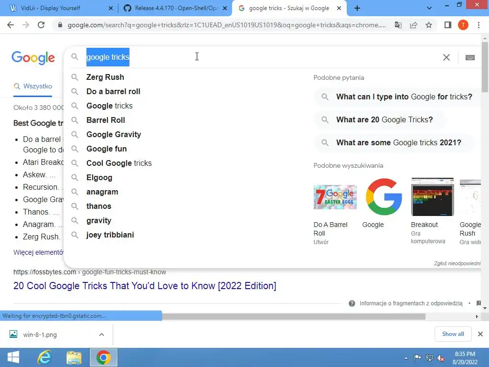Pick the Google Gravity suggestion

[x=114, y=134]
